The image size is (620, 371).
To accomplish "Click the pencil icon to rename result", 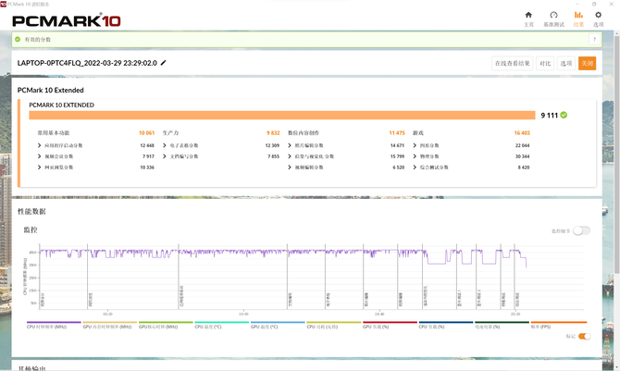I will tap(164, 63).
